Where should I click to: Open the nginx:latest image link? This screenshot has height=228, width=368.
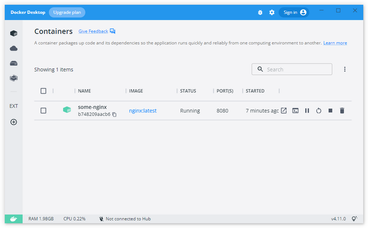point(143,111)
